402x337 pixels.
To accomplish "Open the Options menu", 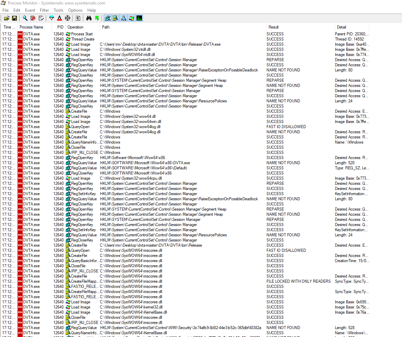I will tap(75, 10).
